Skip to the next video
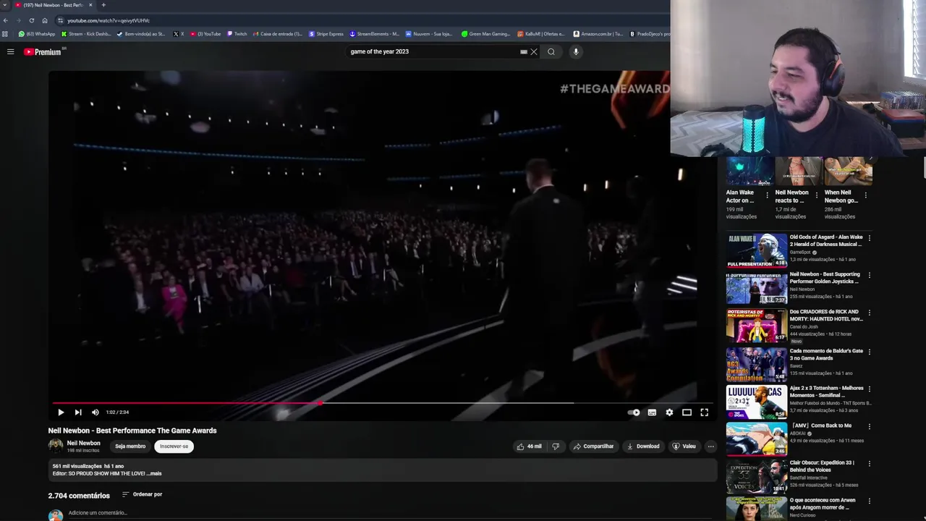926x521 pixels. [x=78, y=412]
